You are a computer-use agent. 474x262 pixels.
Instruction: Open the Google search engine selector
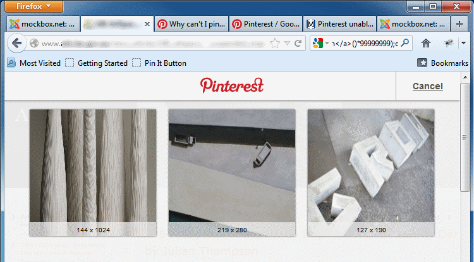click(320, 43)
